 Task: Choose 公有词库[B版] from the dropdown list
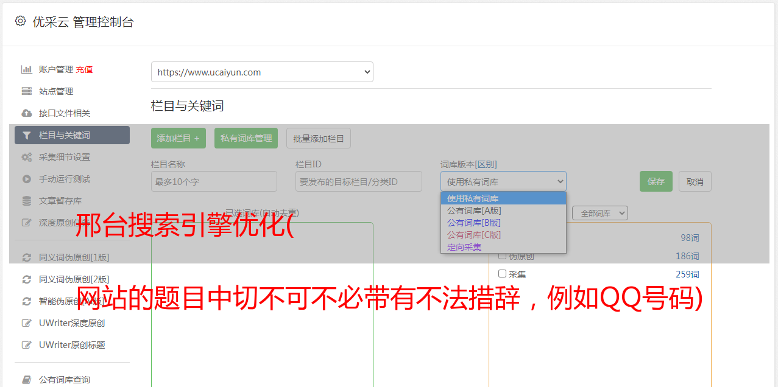503,223
